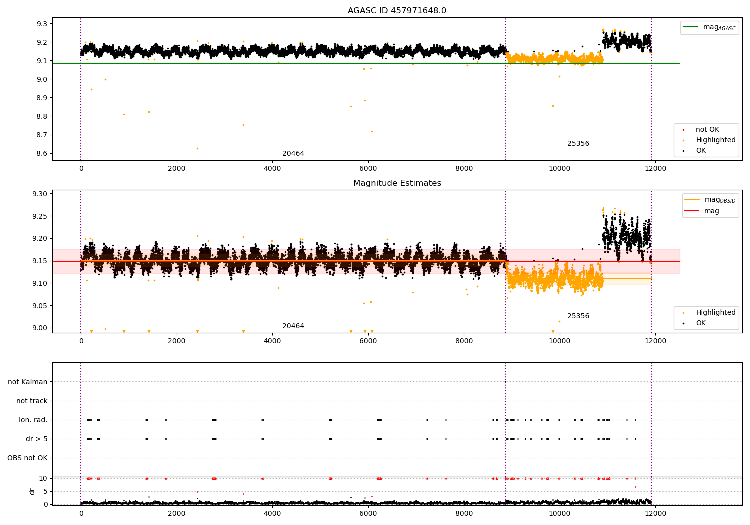
Task: Click the orange line swatch beside mag OBSID
Action: click(692, 200)
